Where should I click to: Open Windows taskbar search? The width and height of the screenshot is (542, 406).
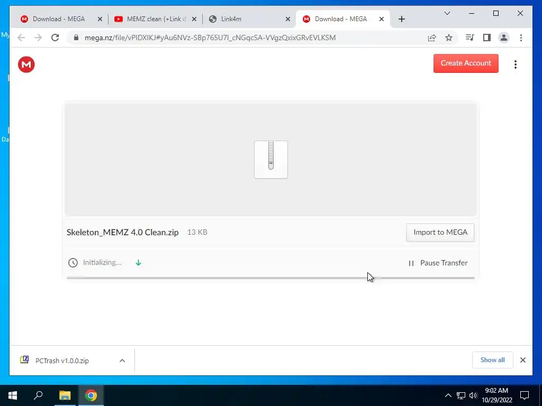(x=38, y=395)
